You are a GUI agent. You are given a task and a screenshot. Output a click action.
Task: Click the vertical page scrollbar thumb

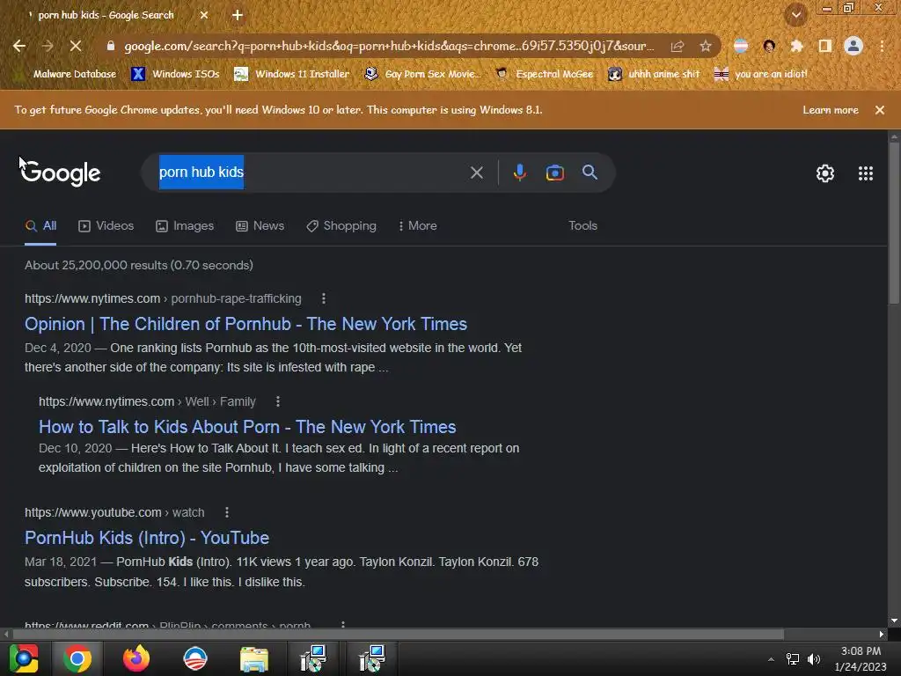coord(894,223)
